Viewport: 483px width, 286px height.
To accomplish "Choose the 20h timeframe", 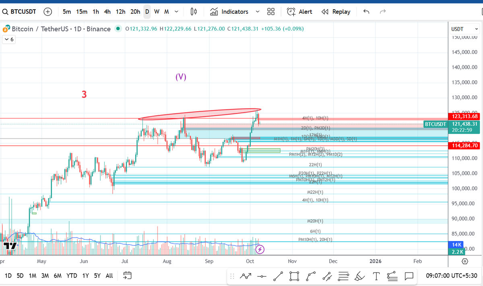I will tap(135, 12).
